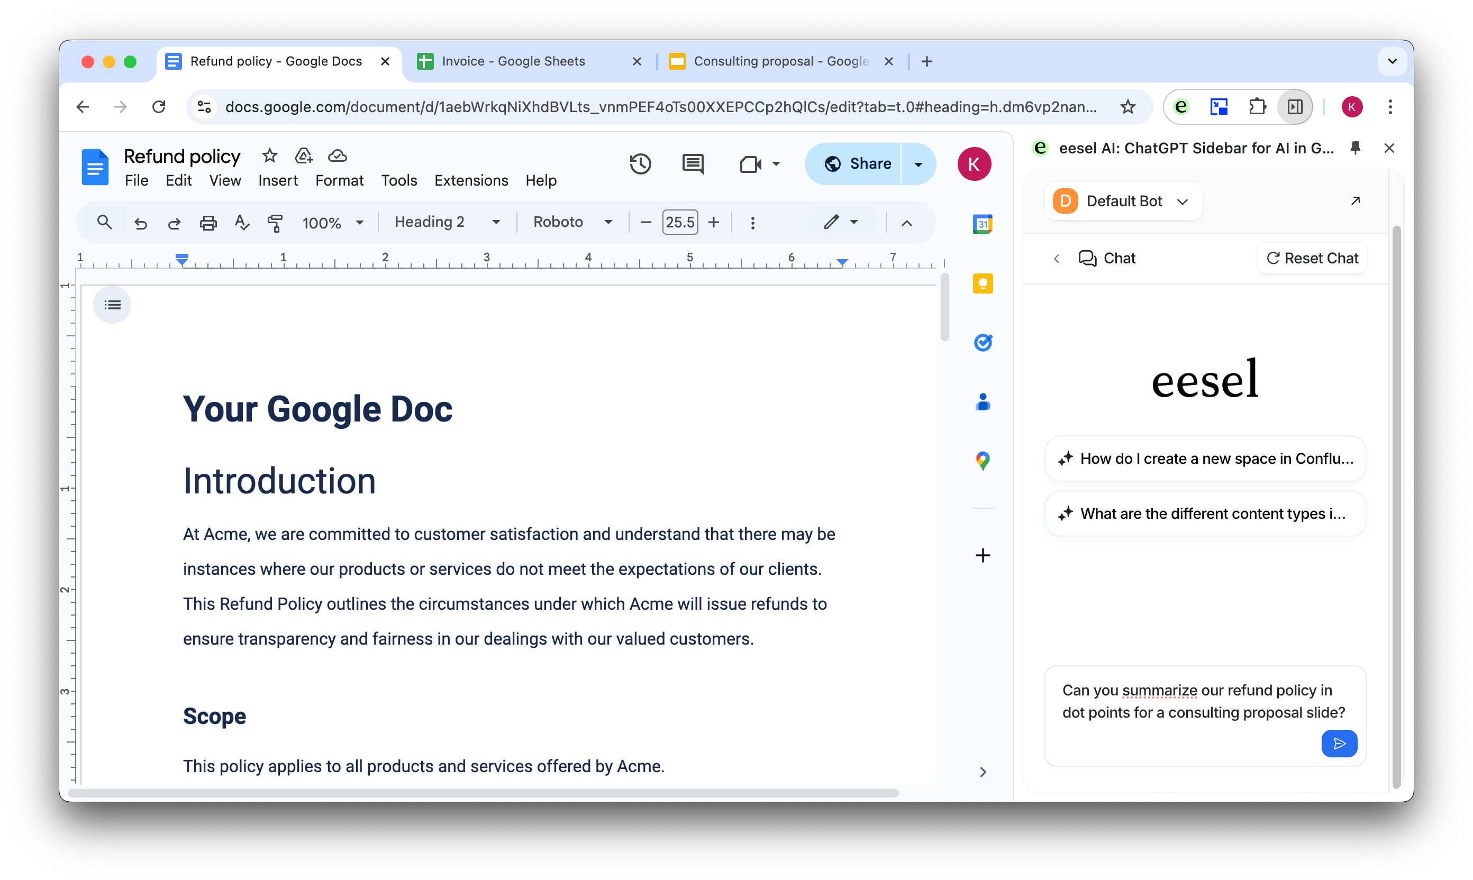Click the paint format icon in toolbar
This screenshot has height=880, width=1473.
275,222
